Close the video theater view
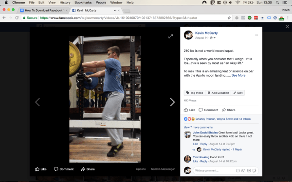This screenshot has height=182, width=292. 287,27
